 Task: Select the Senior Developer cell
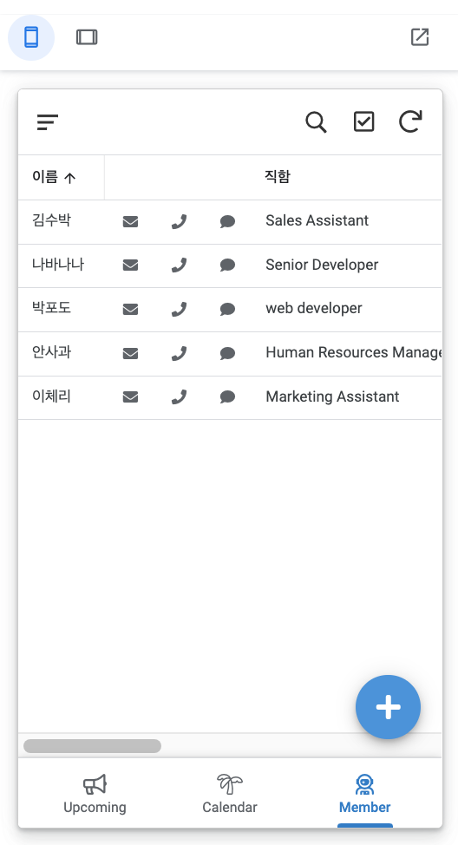[x=322, y=265]
